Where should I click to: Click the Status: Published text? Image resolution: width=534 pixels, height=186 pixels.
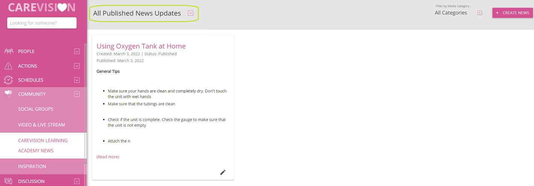(161, 54)
